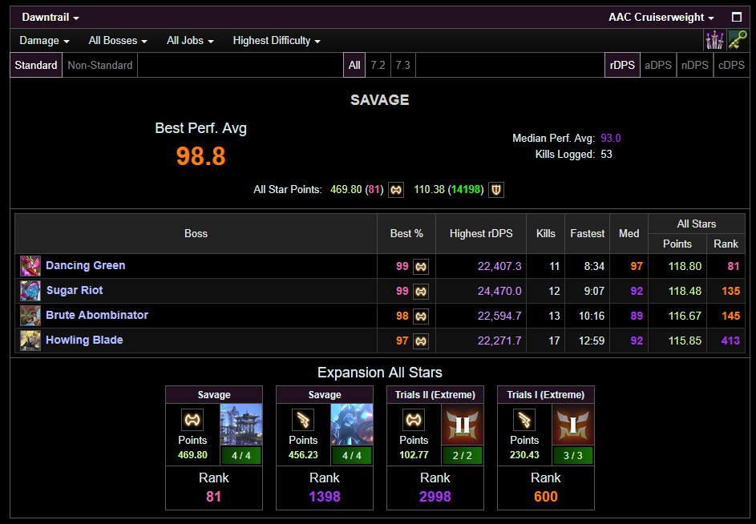Open the Highest Difficulty dropdown

(x=277, y=41)
